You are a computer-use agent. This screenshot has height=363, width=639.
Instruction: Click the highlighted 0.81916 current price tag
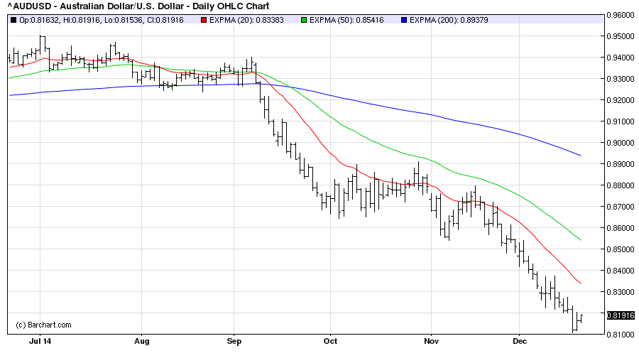click(x=621, y=315)
